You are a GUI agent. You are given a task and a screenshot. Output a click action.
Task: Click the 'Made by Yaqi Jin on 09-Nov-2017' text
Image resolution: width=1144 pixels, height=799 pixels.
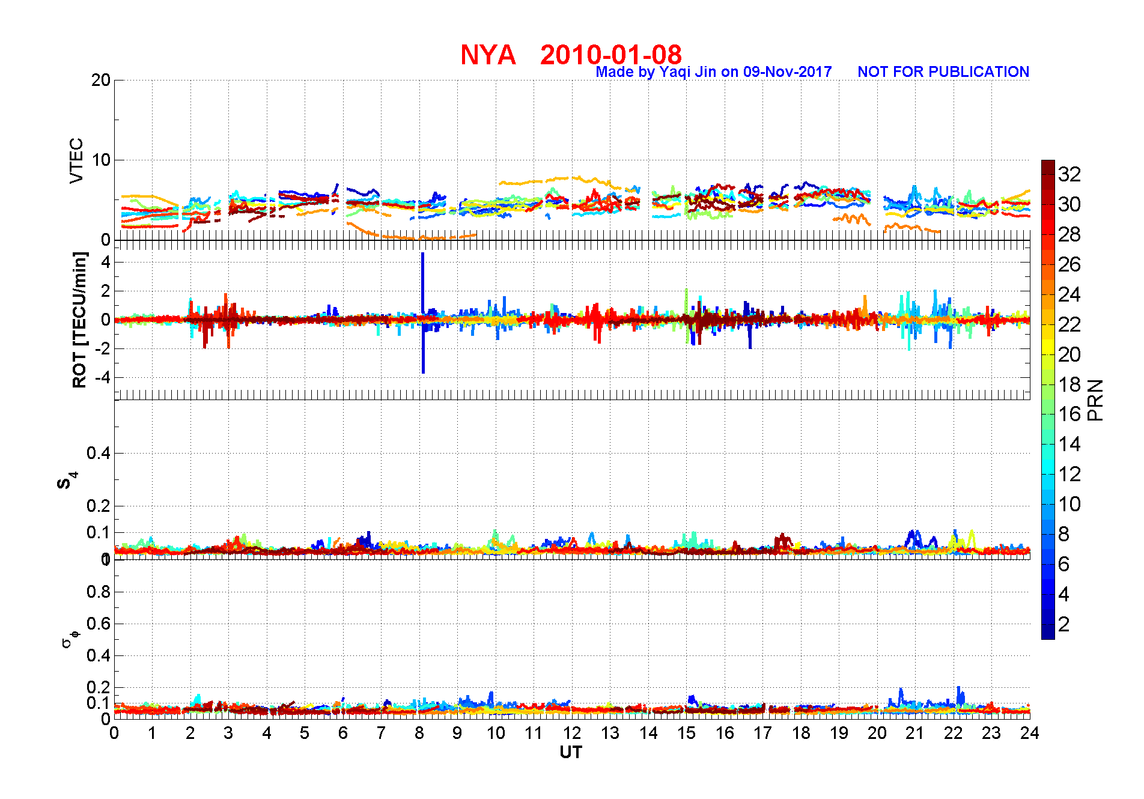pyautogui.click(x=714, y=72)
